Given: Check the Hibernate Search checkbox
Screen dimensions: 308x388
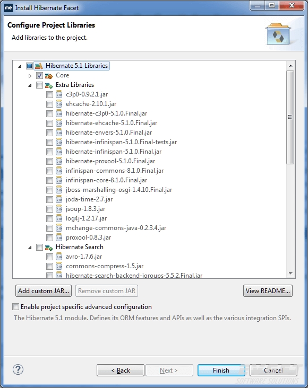Looking at the screenshot, I should point(39,247).
